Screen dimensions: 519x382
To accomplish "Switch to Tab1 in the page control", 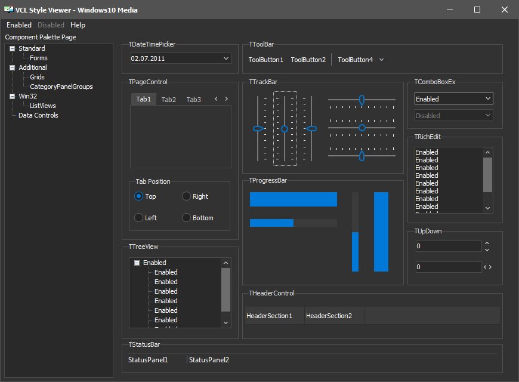I will [x=143, y=100].
